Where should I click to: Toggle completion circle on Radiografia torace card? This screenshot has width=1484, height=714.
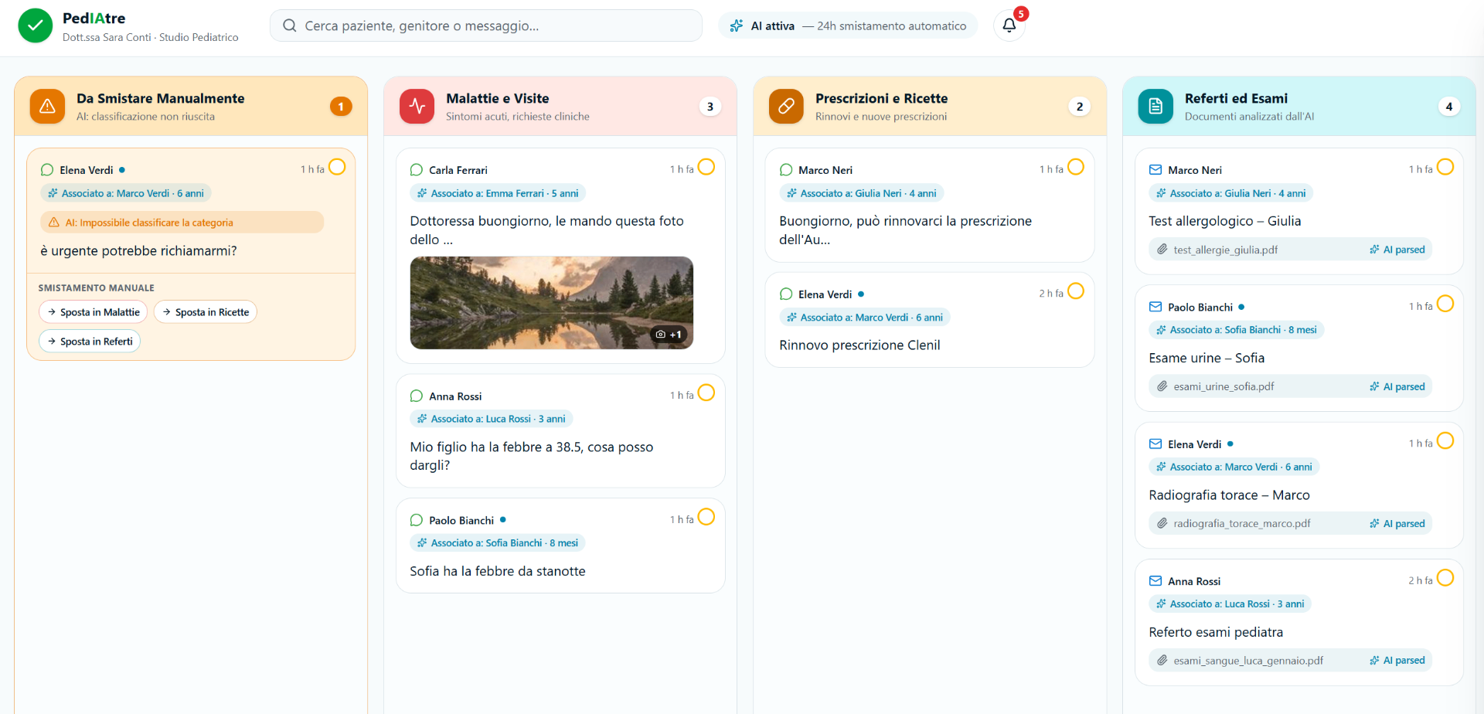[1445, 440]
